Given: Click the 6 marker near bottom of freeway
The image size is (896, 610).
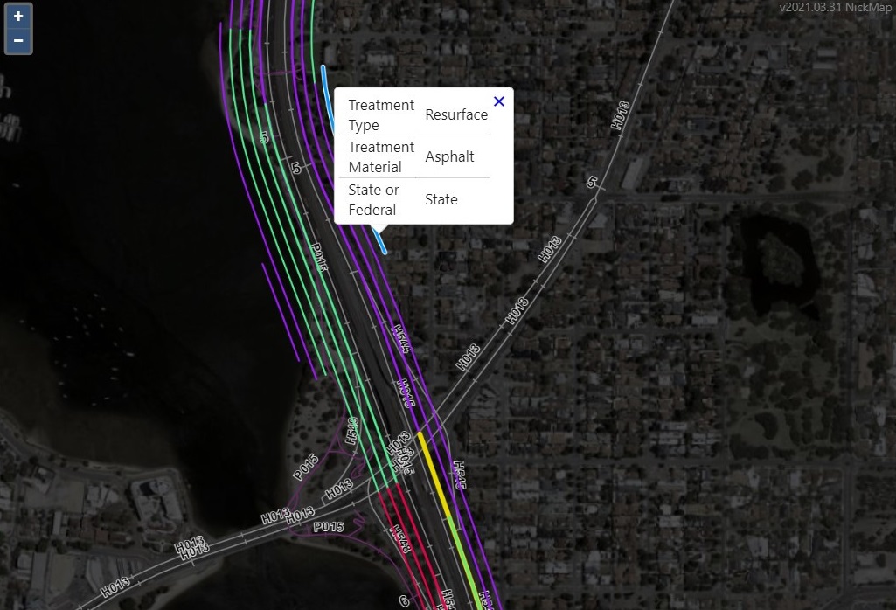Looking at the screenshot, I should tap(404, 601).
